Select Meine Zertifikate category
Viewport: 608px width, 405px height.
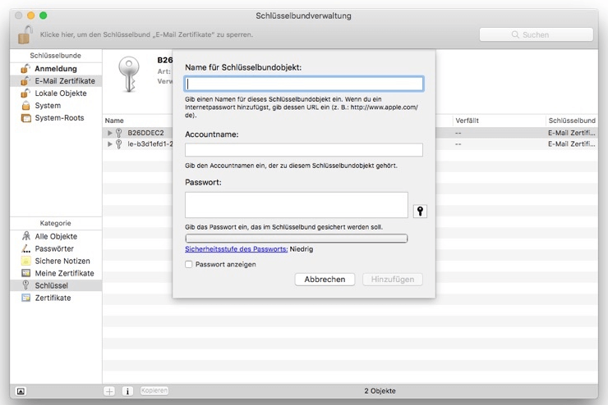(64, 273)
